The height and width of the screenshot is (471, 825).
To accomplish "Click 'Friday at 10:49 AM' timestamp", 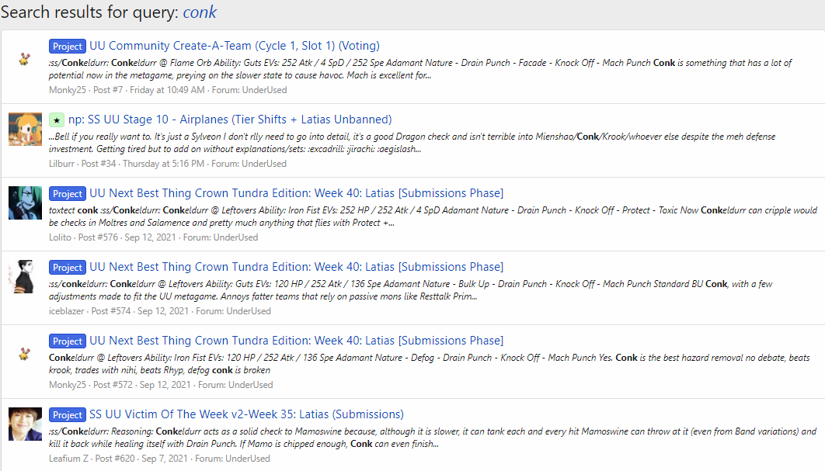I will point(167,90).
